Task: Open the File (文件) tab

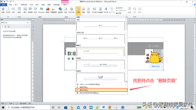Action: [4, 5]
